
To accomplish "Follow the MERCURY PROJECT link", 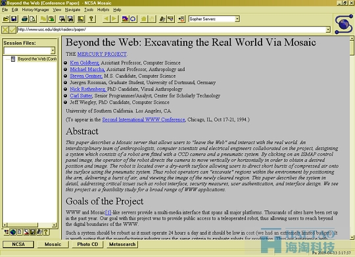I will coord(102,54).
